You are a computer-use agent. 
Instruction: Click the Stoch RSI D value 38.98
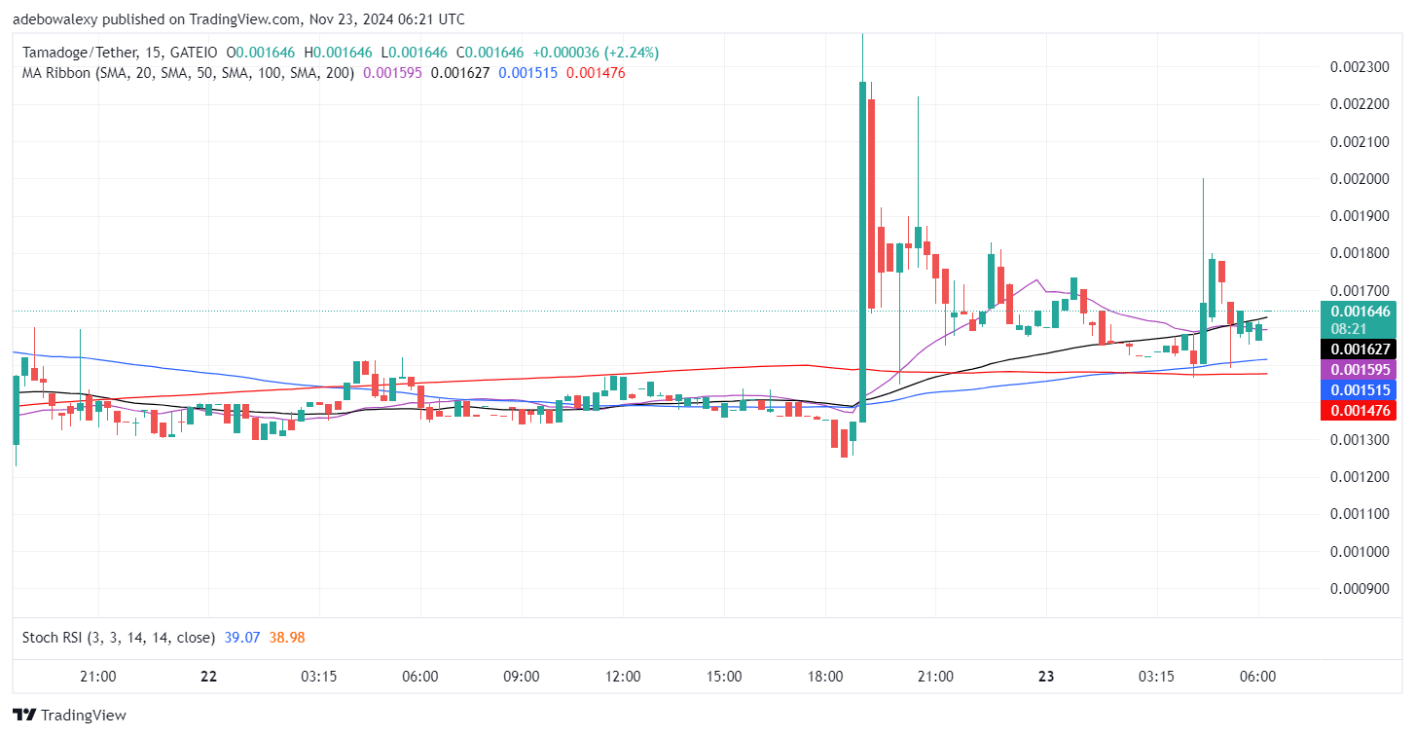click(287, 638)
